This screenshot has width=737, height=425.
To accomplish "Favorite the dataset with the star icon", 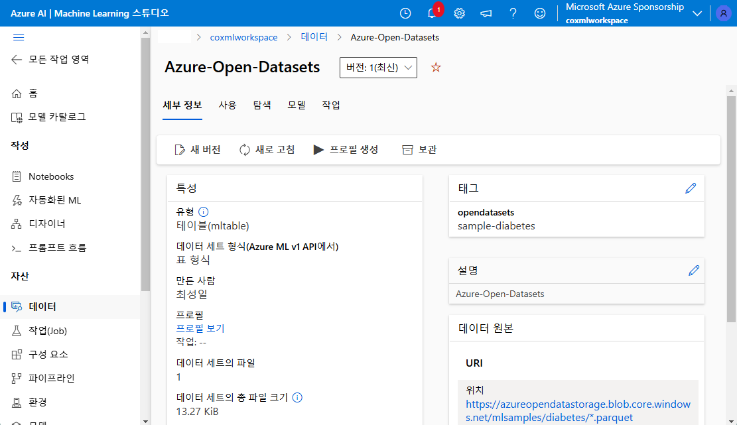I will 436,68.
